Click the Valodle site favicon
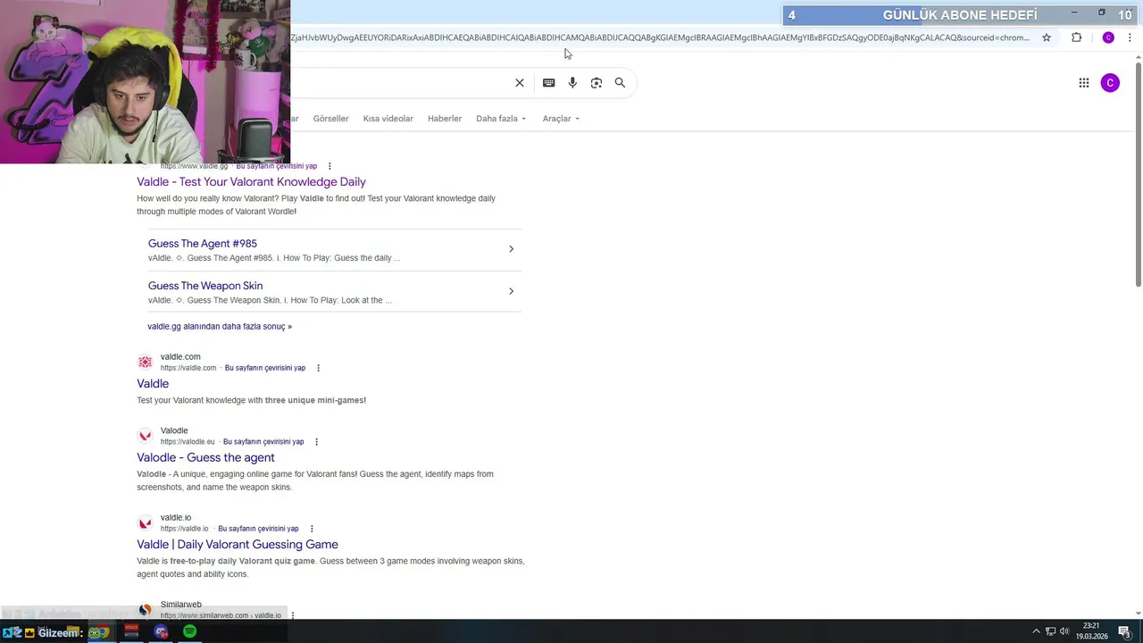Image resolution: width=1143 pixels, height=643 pixels. point(145,436)
